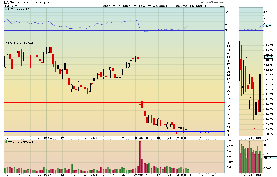Click the 'Close 113.15' header value
The height and width of the screenshot is (177, 277).
[165, 6]
